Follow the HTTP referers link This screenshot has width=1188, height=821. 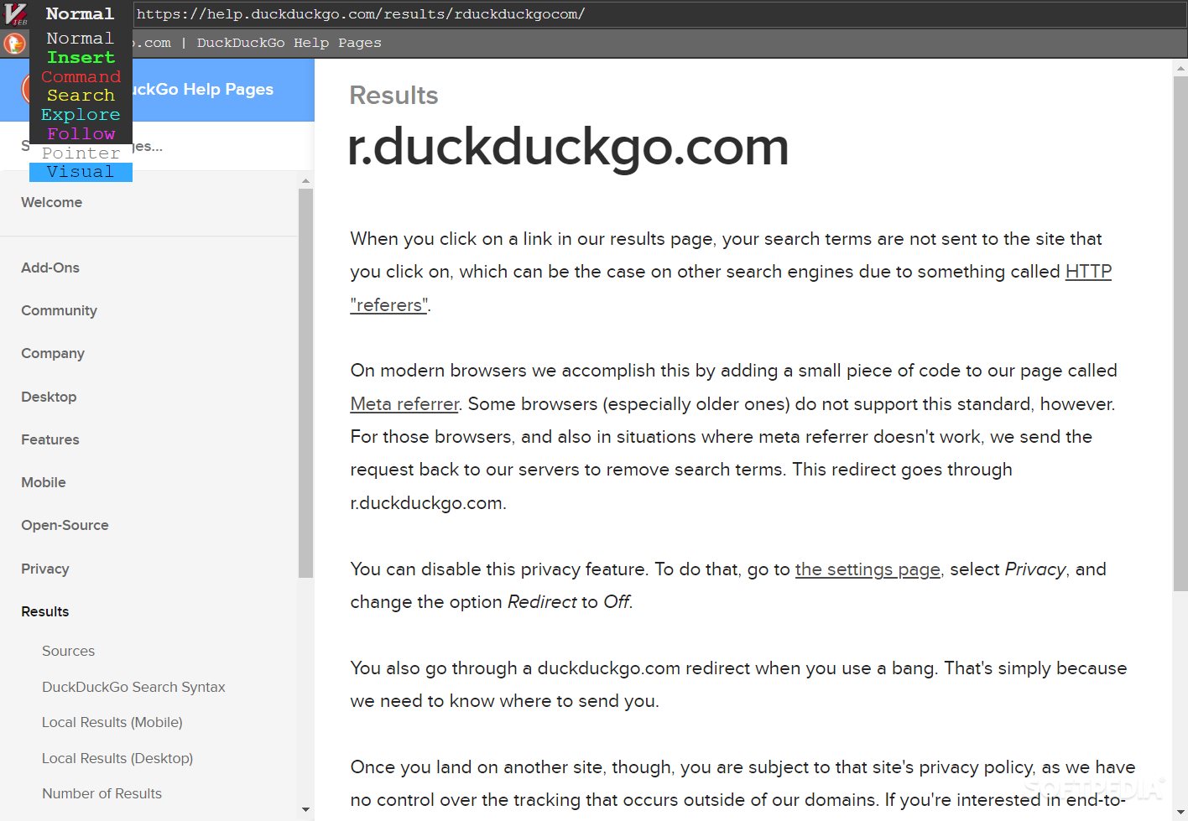pyautogui.click(x=1088, y=272)
